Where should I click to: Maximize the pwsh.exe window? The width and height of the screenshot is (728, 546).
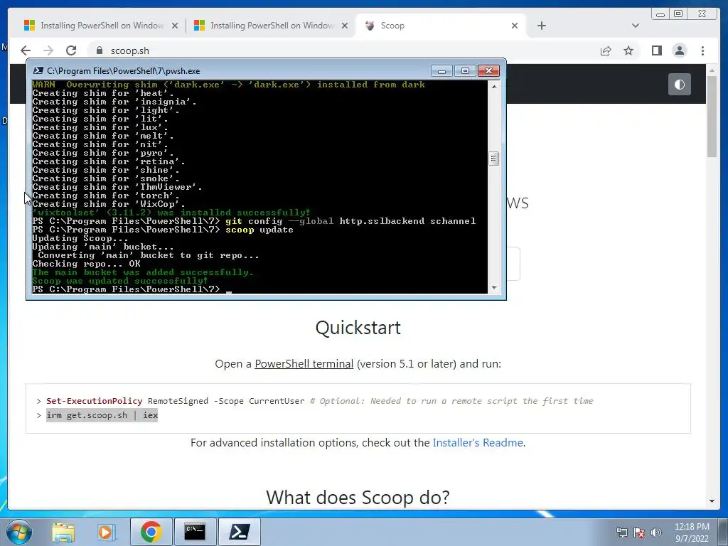click(x=465, y=70)
